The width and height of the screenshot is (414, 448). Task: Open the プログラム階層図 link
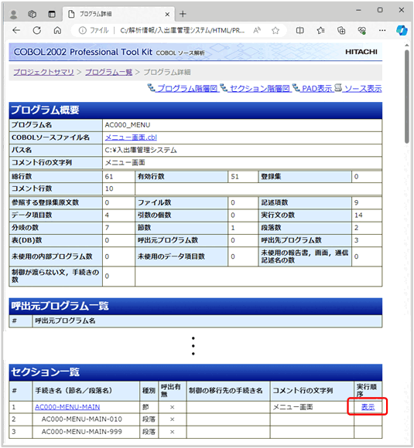tap(188, 89)
